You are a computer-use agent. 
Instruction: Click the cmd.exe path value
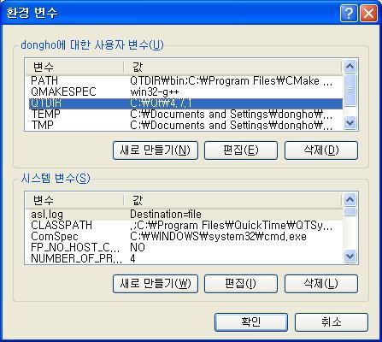pyautogui.click(x=218, y=237)
